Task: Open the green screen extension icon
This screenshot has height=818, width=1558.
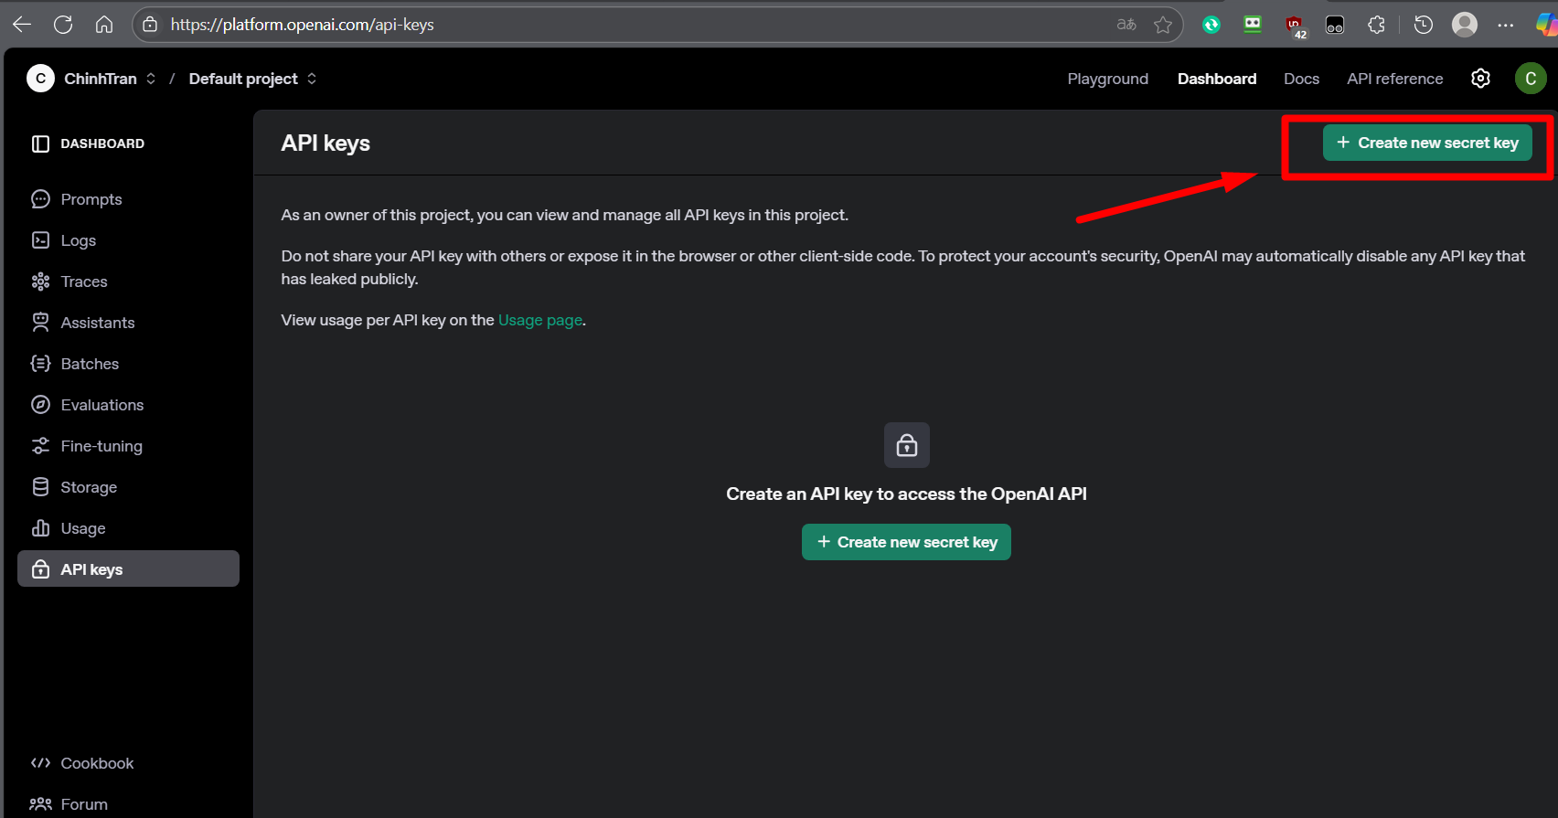Action: click(x=1253, y=25)
